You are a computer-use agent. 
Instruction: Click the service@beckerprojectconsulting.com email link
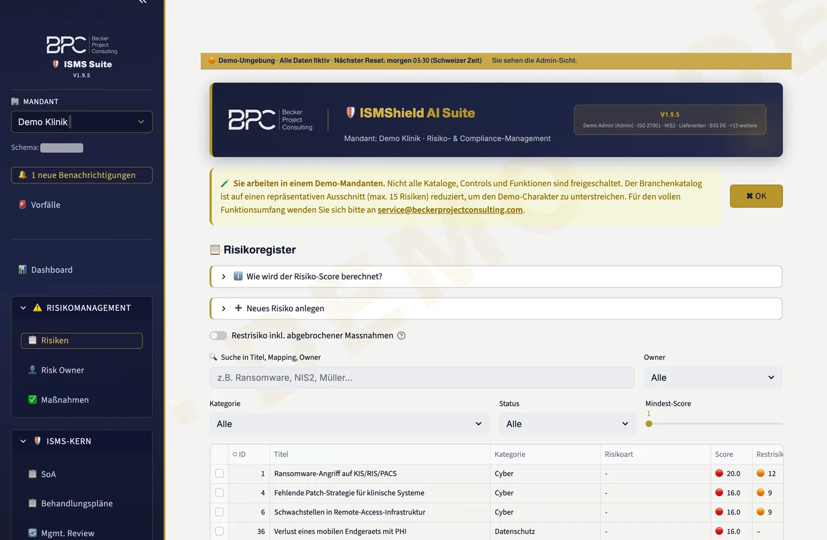(x=450, y=210)
